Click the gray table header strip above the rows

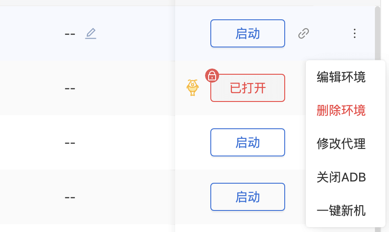132,3
